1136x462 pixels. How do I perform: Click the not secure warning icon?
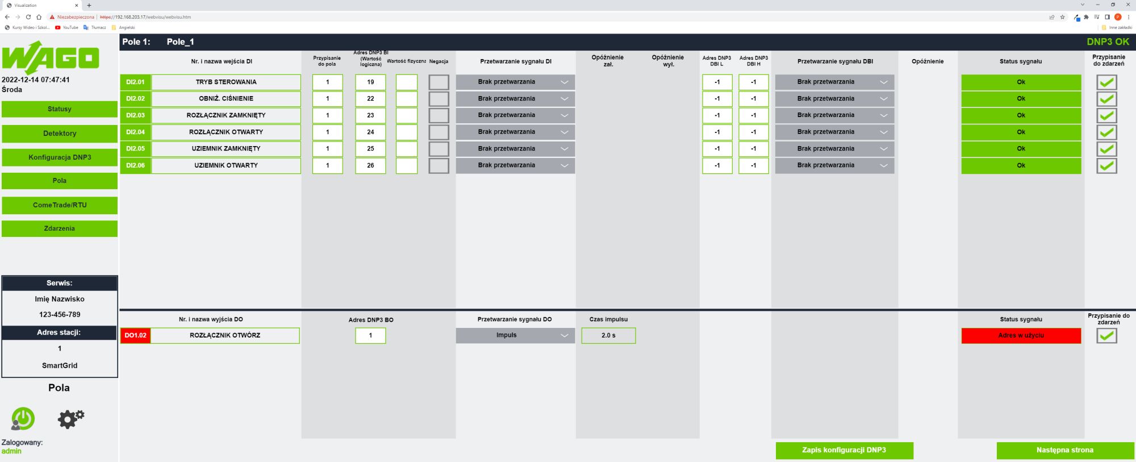click(52, 17)
